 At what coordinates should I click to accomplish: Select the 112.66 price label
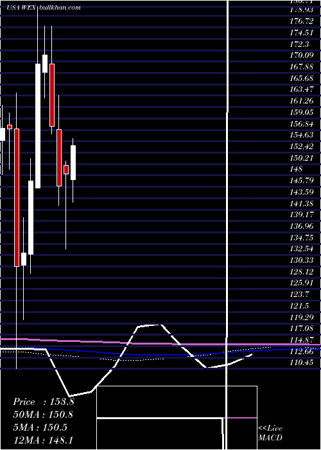coord(301,351)
